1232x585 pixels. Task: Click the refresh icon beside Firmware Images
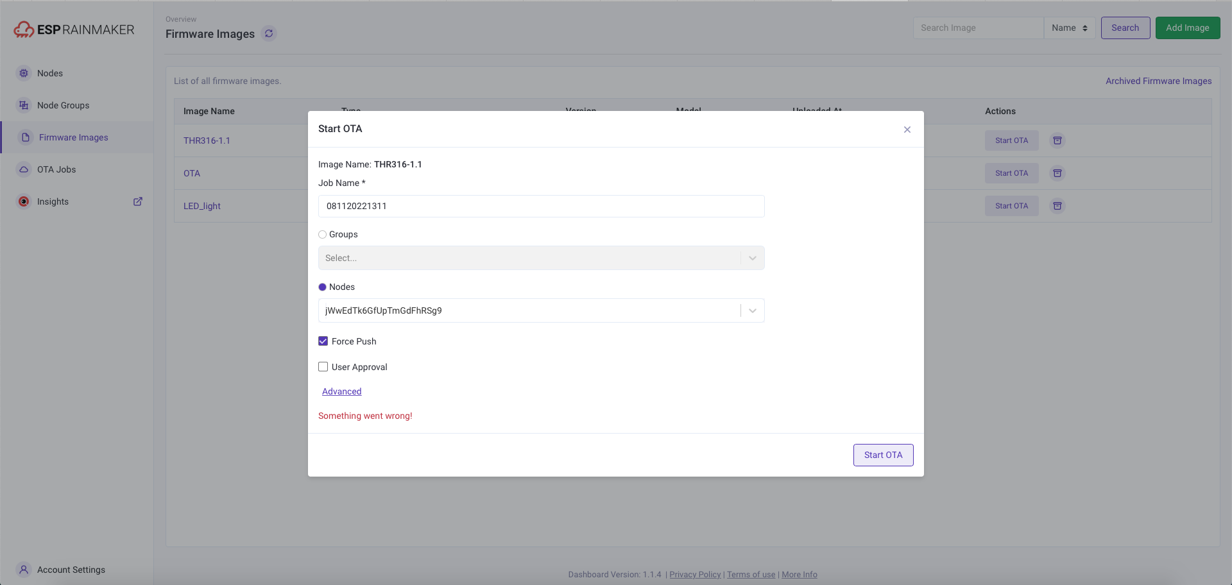[269, 33]
